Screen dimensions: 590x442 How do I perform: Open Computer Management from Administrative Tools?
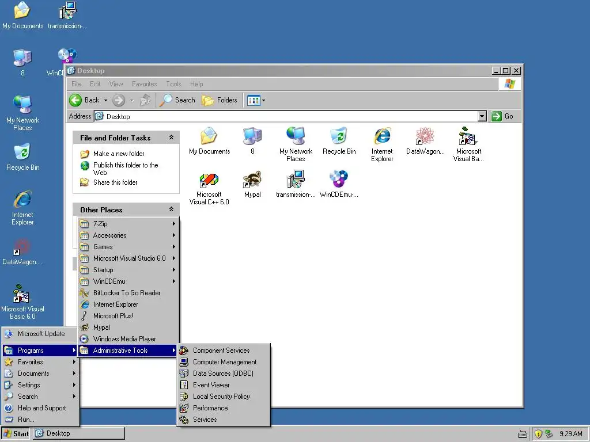click(x=224, y=362)
